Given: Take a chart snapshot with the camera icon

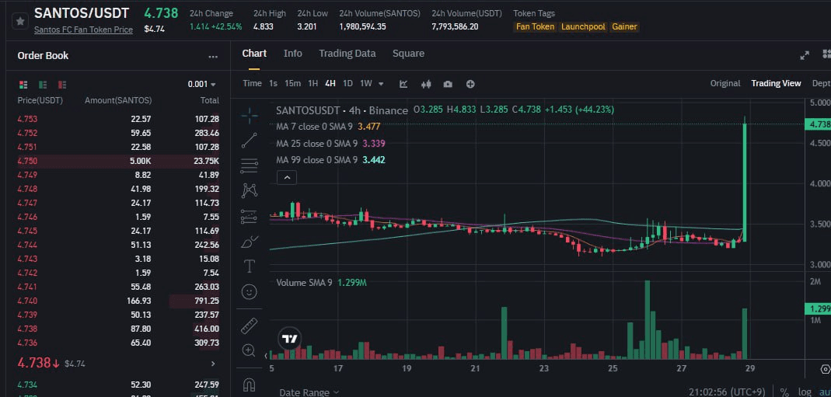Looking at the screenshot, I should (448, 84).
